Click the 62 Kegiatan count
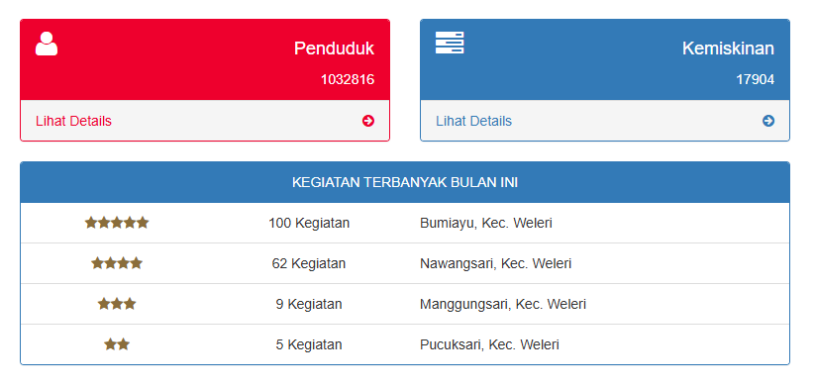The image size is (815, 386). pos(309,263)
